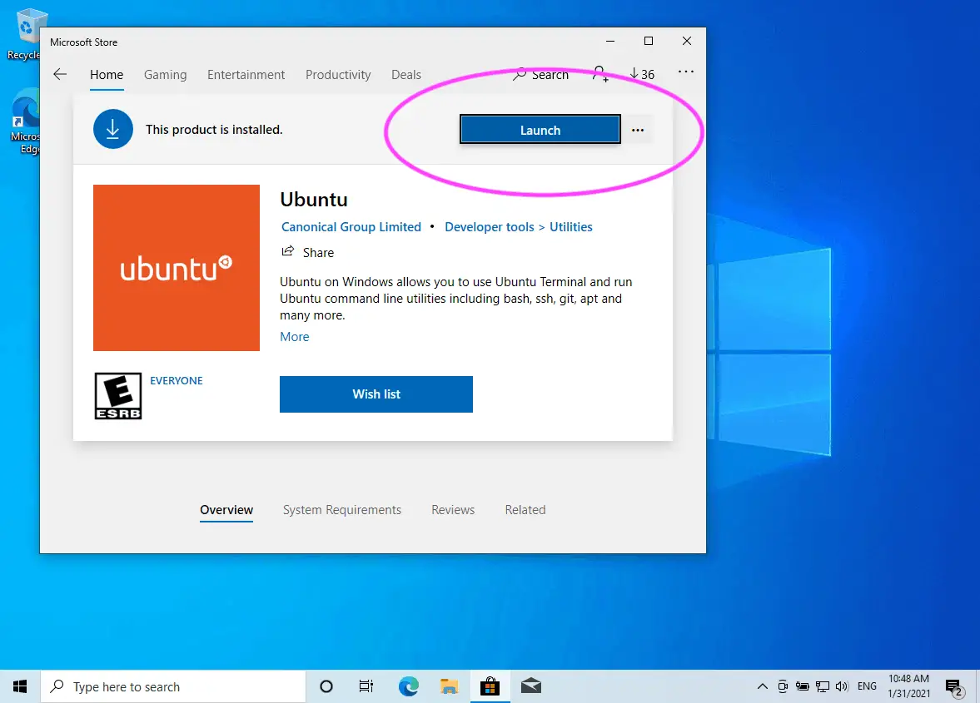Viewport: 980px width, 703px height.
Task: Click the taskbar search box
Action: [x=173, y=686]
